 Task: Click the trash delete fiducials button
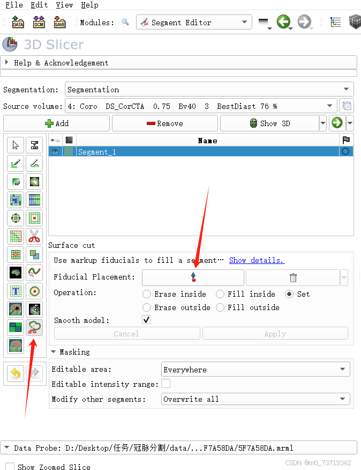293,277
